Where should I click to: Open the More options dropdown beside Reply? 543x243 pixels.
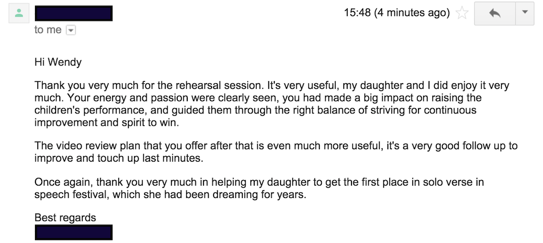(x=524, y=13)
